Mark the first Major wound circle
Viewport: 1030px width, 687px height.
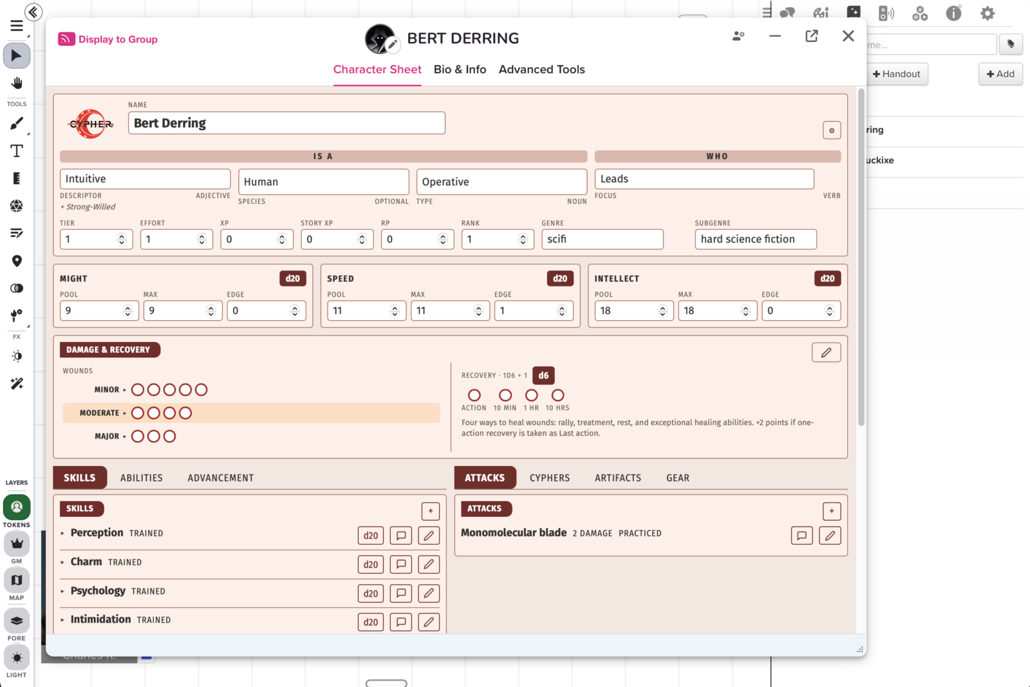pos(138,436)
